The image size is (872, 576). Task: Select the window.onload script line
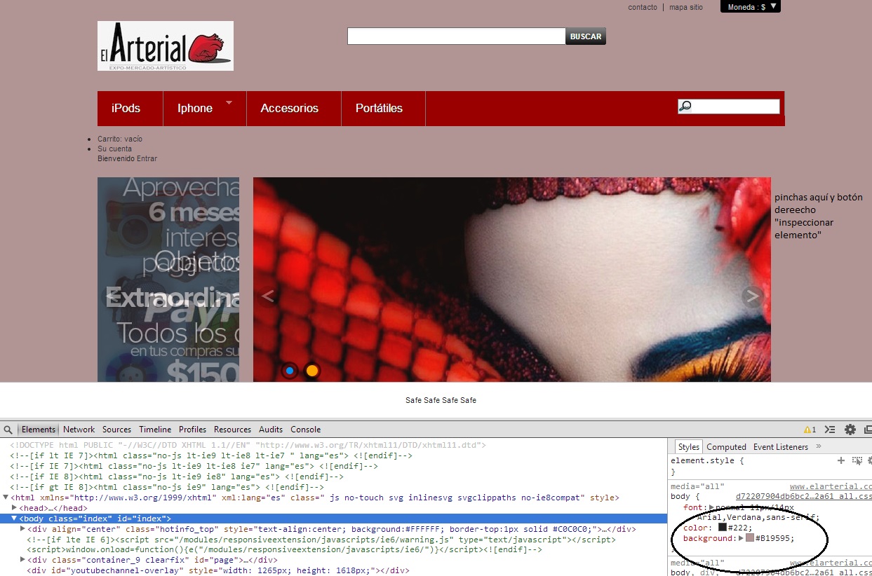(284, 550)
